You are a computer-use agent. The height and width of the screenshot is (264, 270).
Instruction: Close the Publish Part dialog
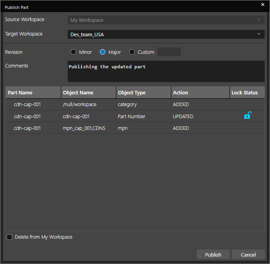point(263,5)
